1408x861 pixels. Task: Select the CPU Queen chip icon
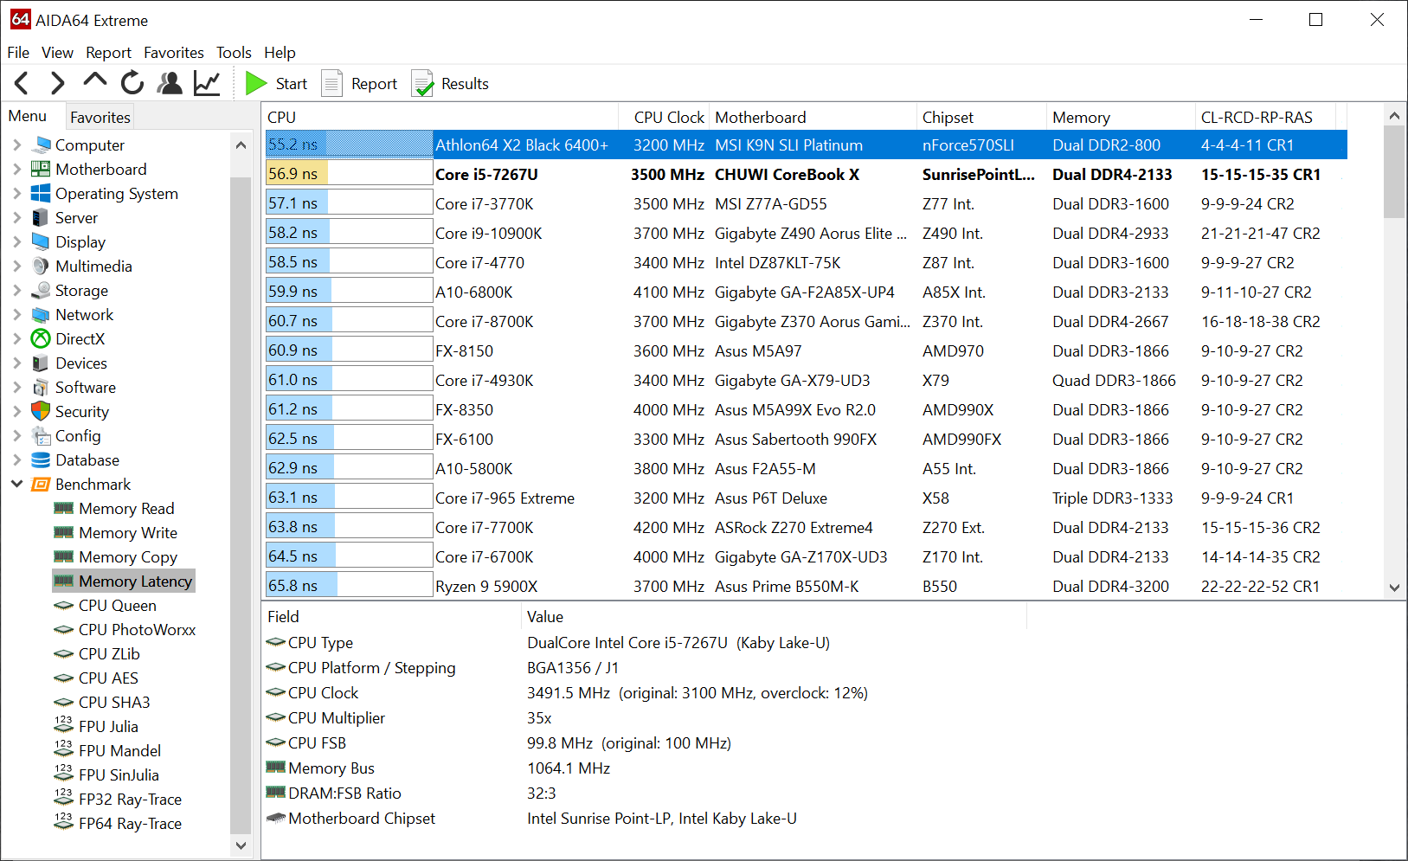[64, 605]
